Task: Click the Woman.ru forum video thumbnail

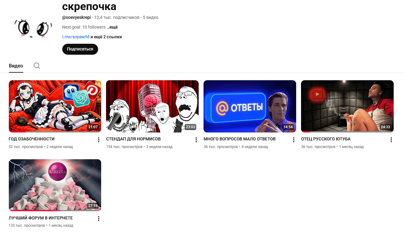Action: (55, 185)
